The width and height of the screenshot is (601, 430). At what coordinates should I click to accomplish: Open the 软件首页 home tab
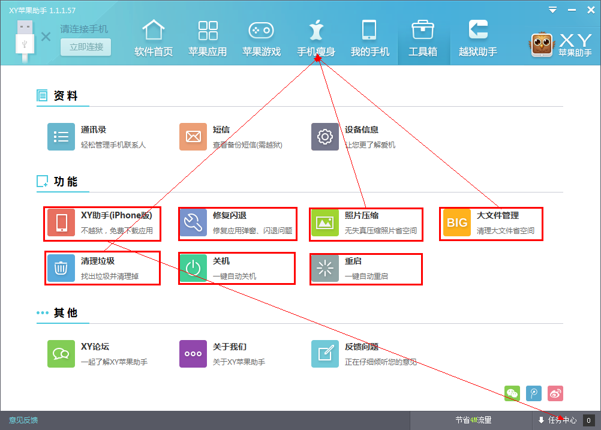154,38
